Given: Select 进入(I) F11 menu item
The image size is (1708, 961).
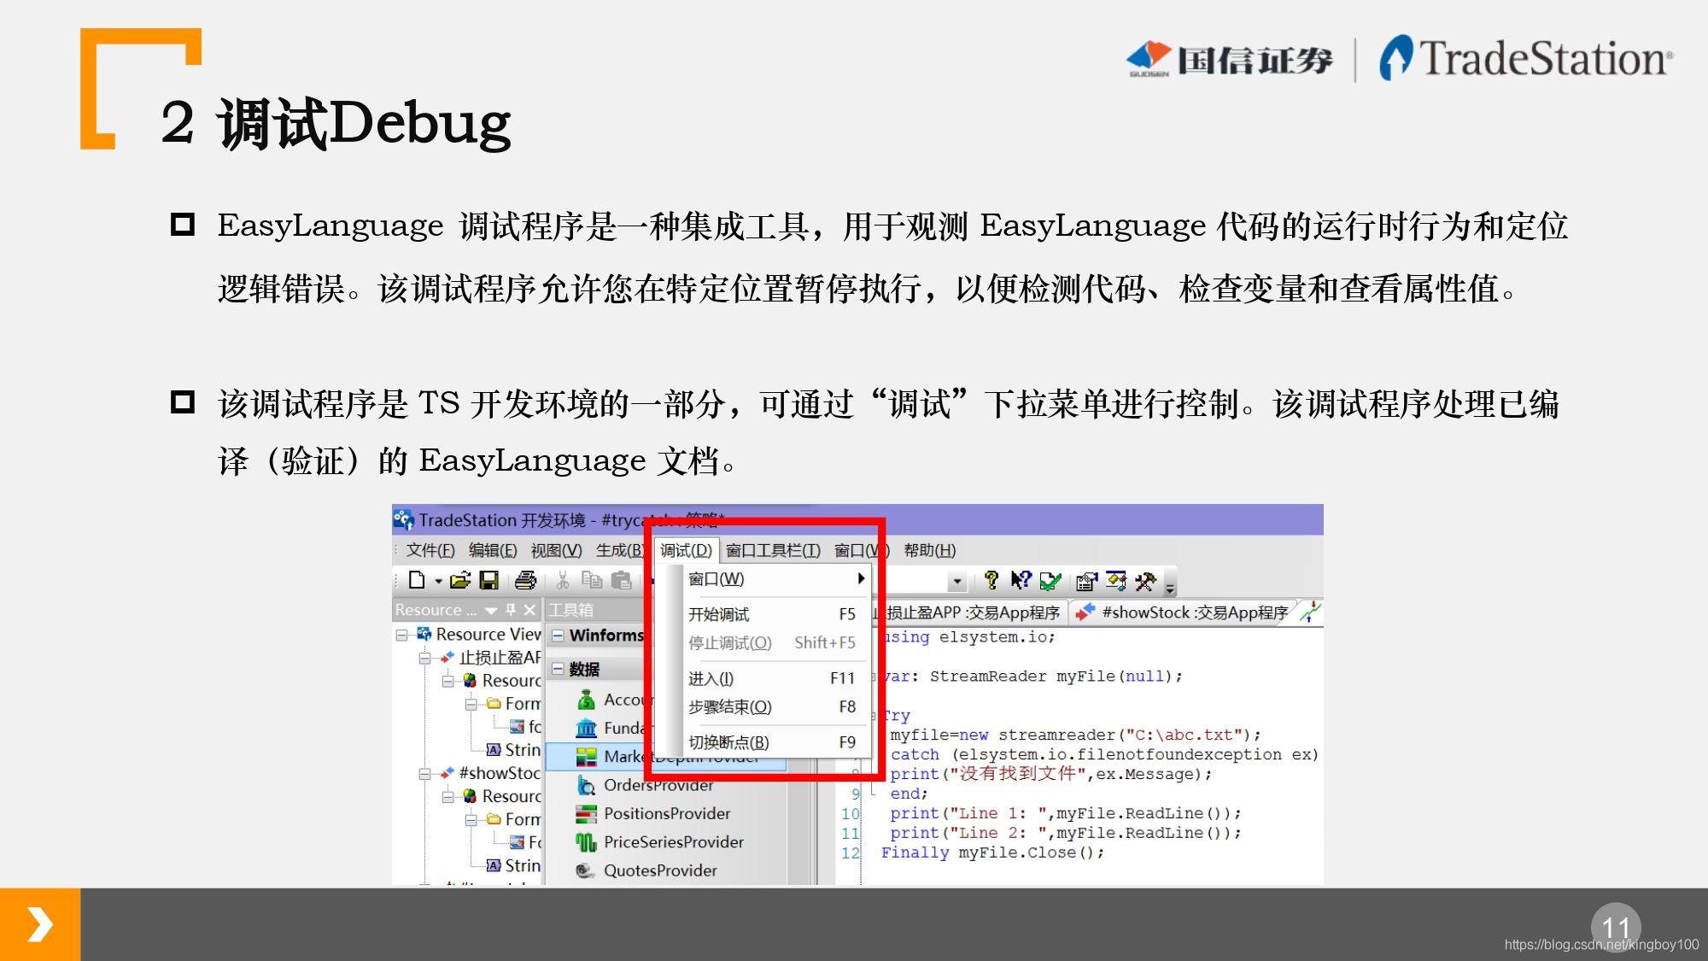Looking at the screenshot, I should click(x=776, y=678).
